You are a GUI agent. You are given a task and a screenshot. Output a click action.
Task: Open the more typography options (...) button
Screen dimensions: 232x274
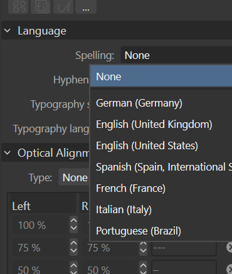tap(86, 7)
